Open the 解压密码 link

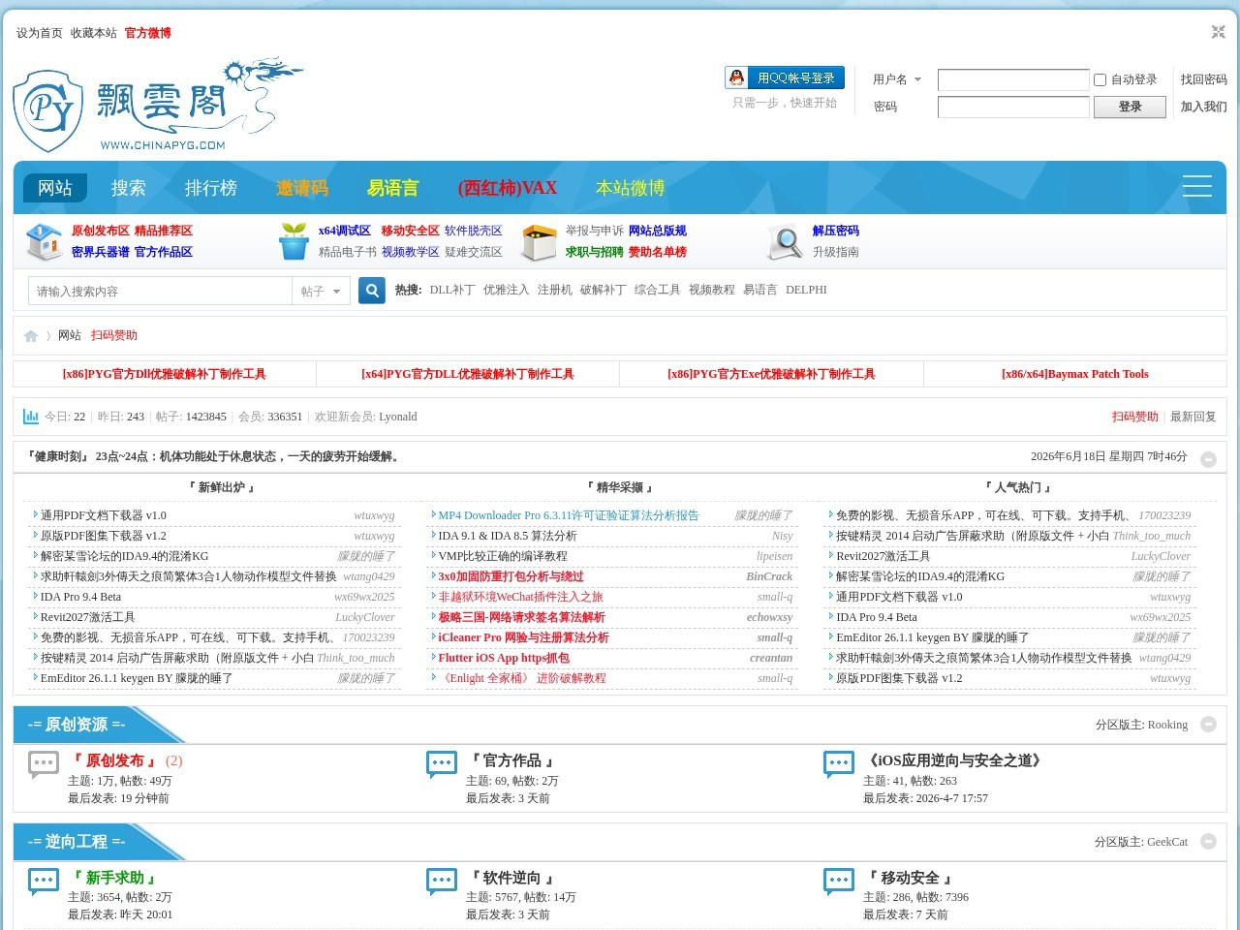click(836, 231)
